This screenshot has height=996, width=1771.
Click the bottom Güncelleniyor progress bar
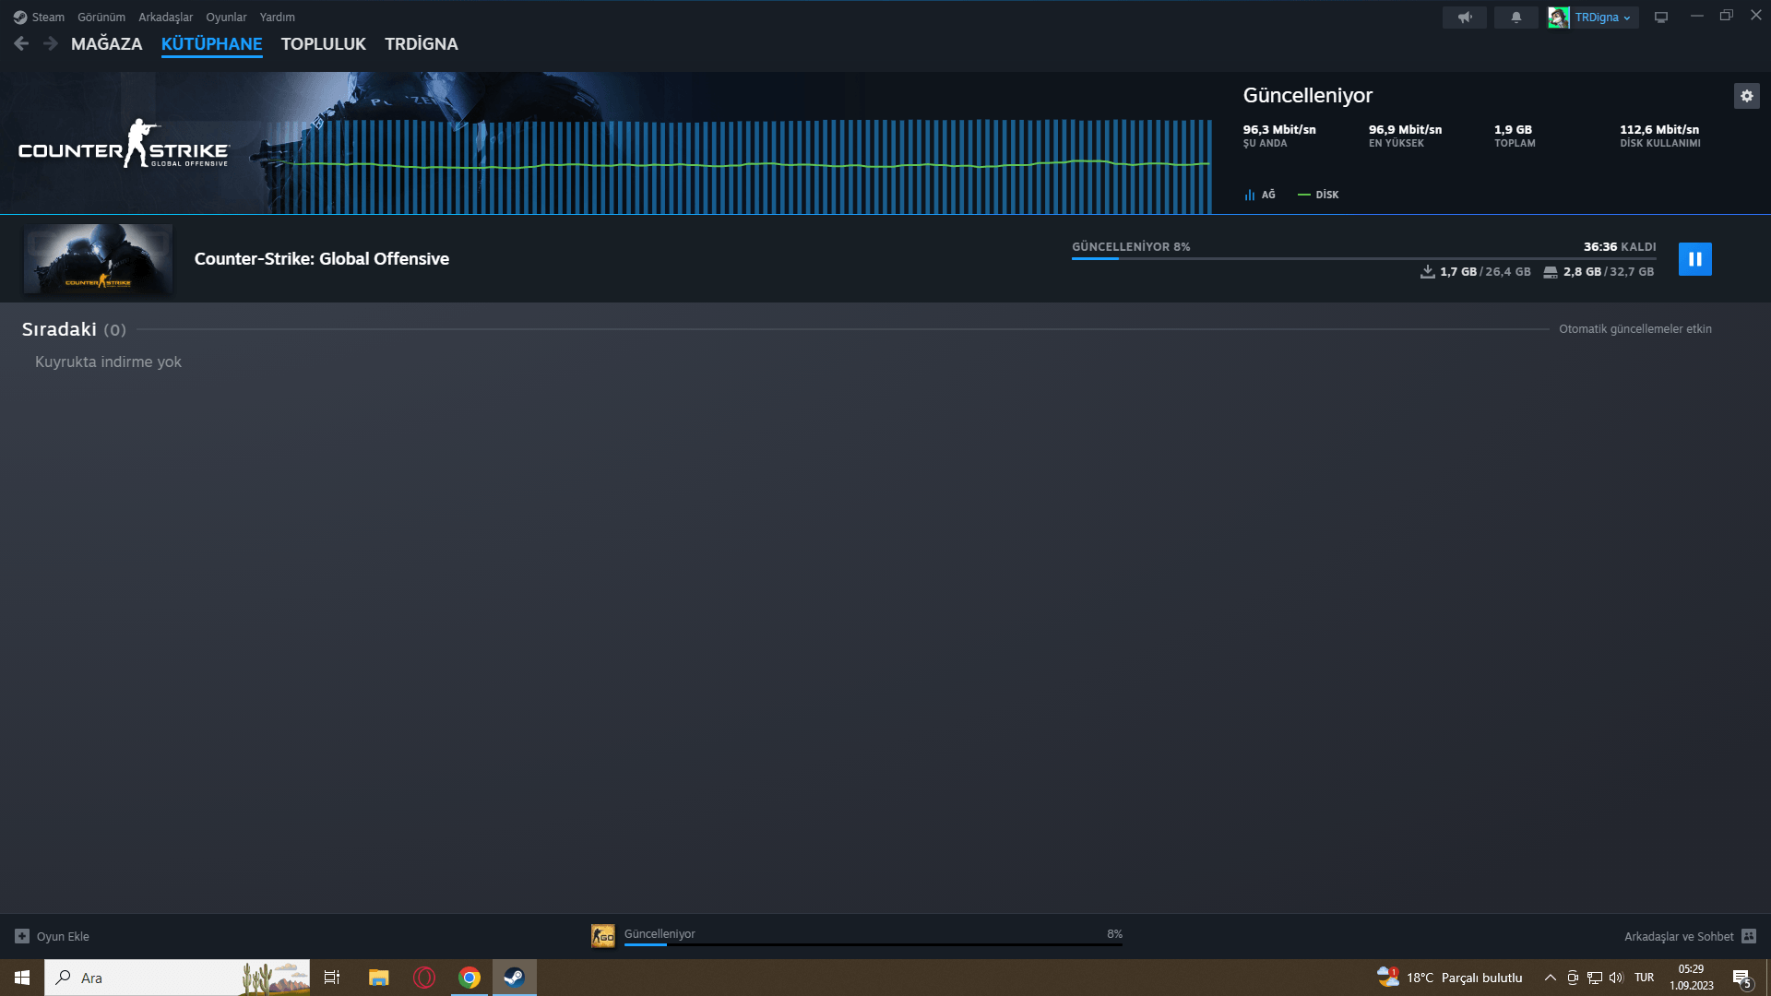click(x=874, y=944)
